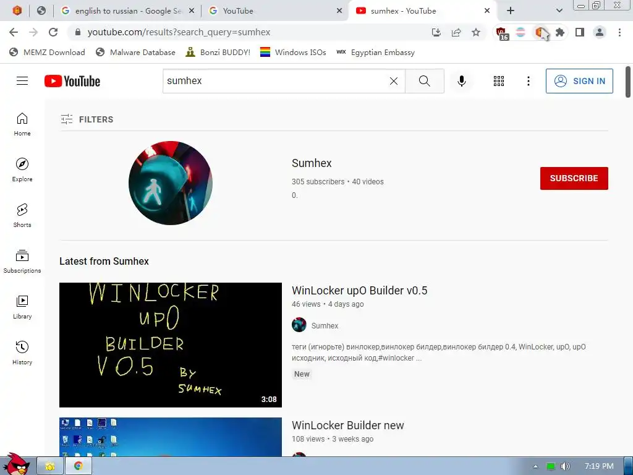The height and width of the screenshot is (475, 633).
Task: Open browser extensions puzzle icon
Action: tap(559, 32)
